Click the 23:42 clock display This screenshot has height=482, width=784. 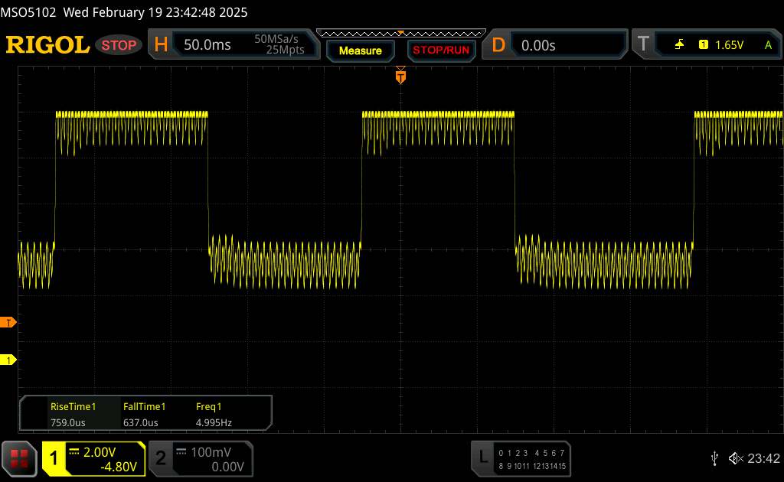(763, 458)
